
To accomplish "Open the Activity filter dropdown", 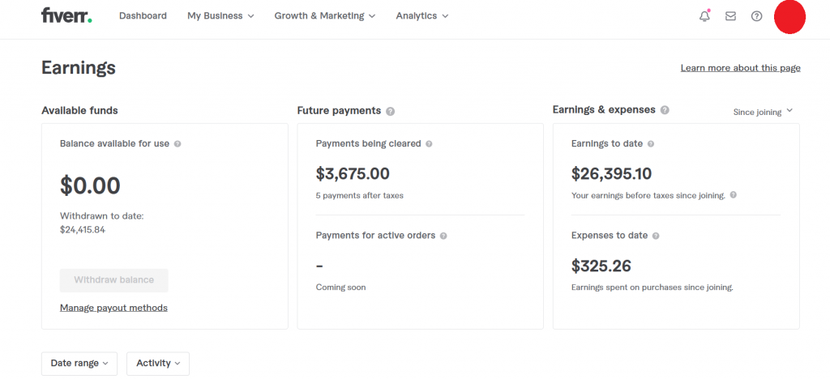I will pos(158,364).
